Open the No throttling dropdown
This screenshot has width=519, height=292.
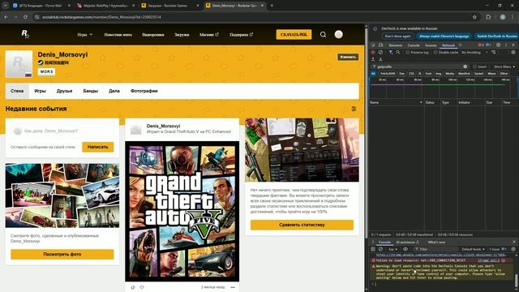(x=474, y=52)
